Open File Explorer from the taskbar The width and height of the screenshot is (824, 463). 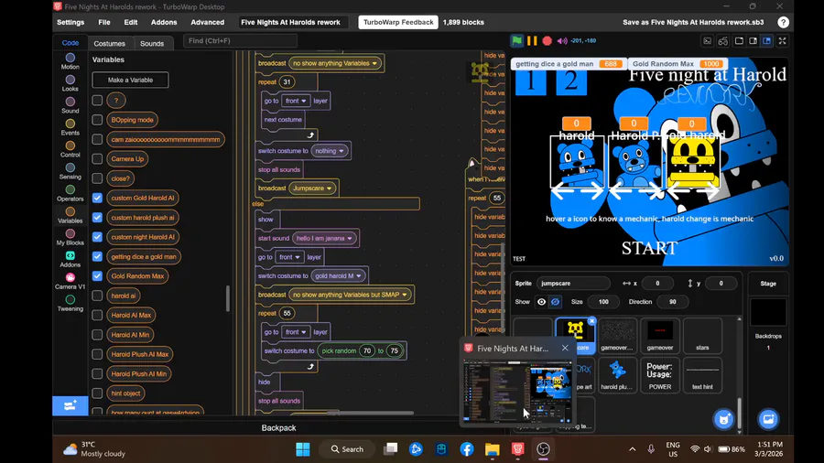point(492,449)
